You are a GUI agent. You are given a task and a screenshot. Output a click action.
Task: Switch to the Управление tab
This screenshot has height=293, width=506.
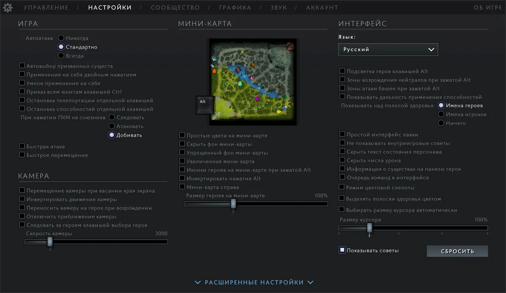[46, 8]
